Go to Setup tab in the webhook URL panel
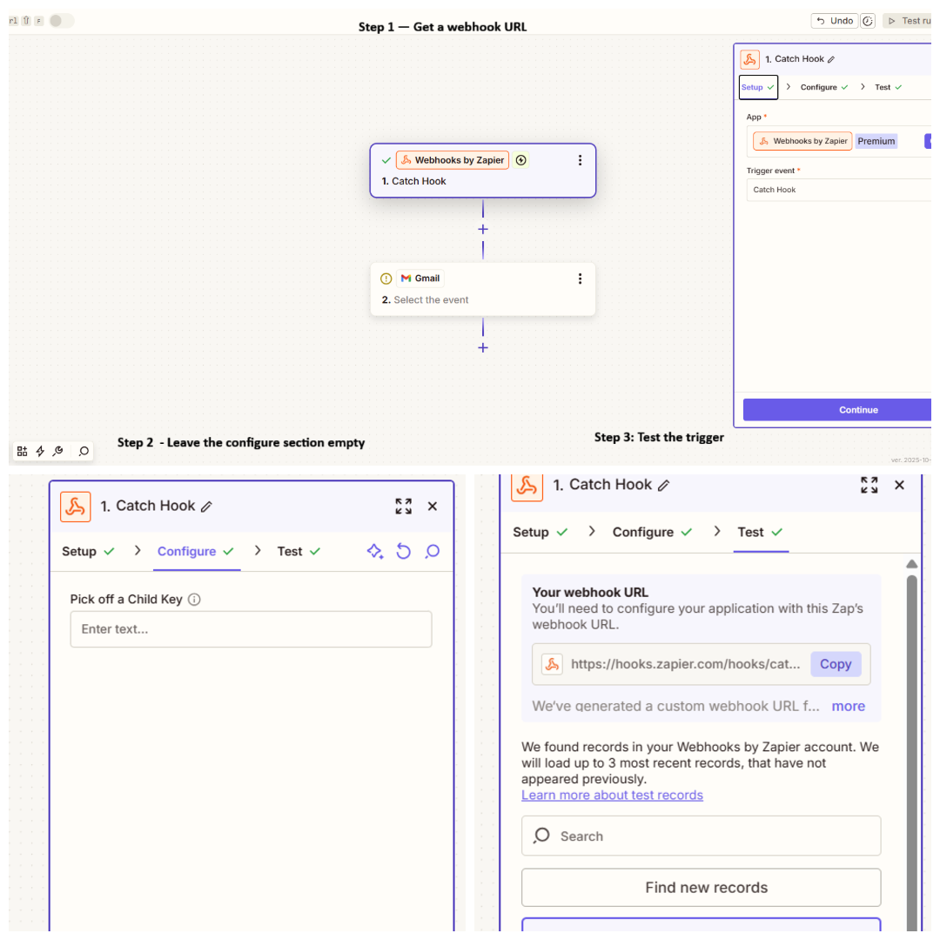Viewport: 940px width, 940px height. point(540,532)
